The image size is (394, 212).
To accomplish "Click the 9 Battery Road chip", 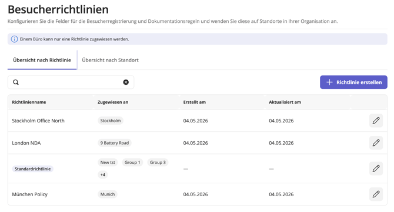I will coord(115,143).
